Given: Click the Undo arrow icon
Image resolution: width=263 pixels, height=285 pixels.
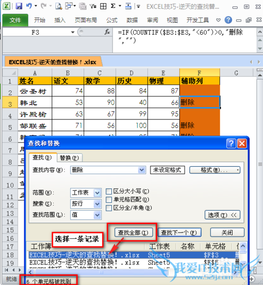Looking at the screenshot, I should [29, 6].
